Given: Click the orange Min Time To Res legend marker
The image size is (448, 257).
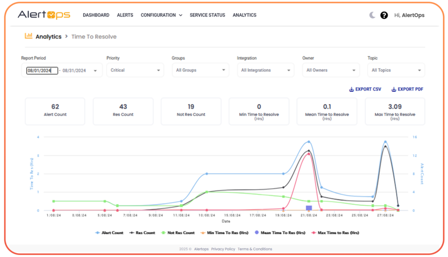Looking at the screenshot, I should click(x=203, y=232).
